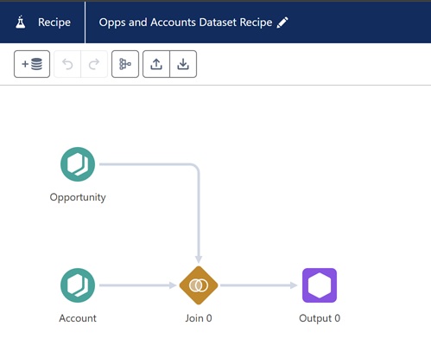Screen dimensions: 431x339
Task: Click the Recipe flask icon
Action: click(21, 22)
